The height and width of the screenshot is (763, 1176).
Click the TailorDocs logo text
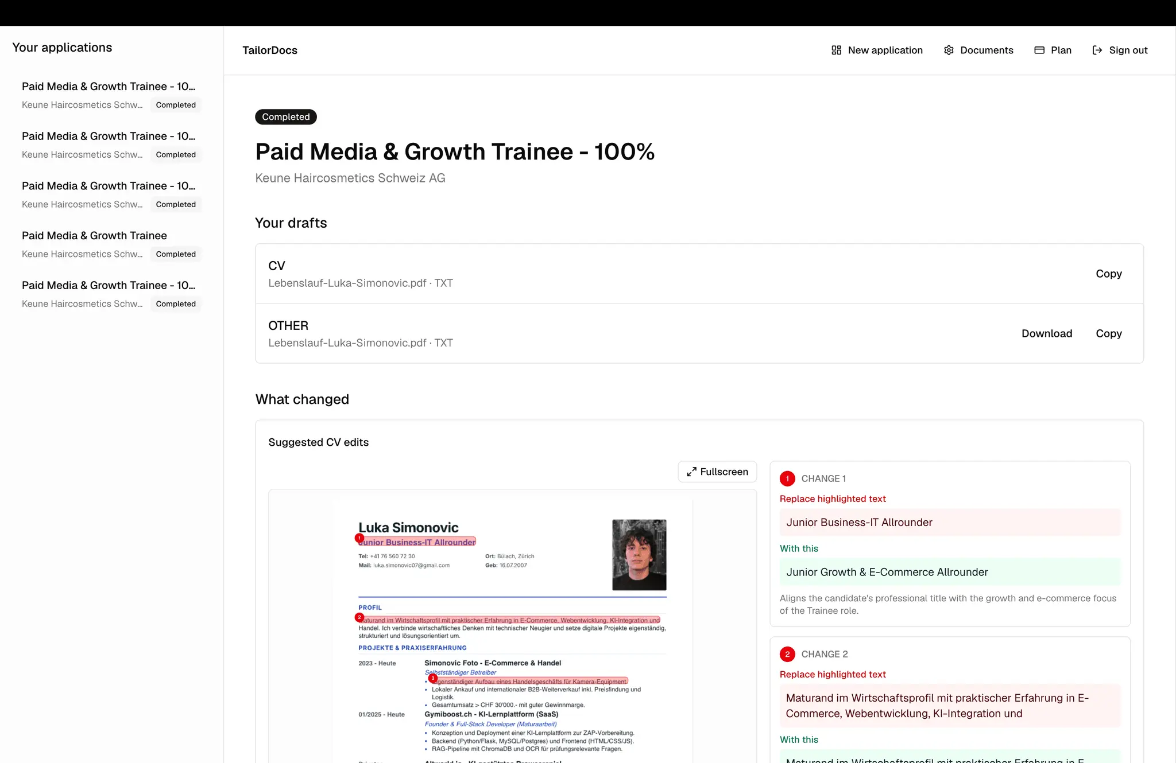(270, 50)
